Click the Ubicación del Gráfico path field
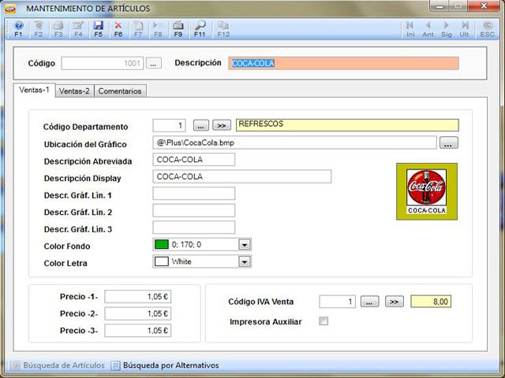This screenshot has width=505, height=378. 294,143
